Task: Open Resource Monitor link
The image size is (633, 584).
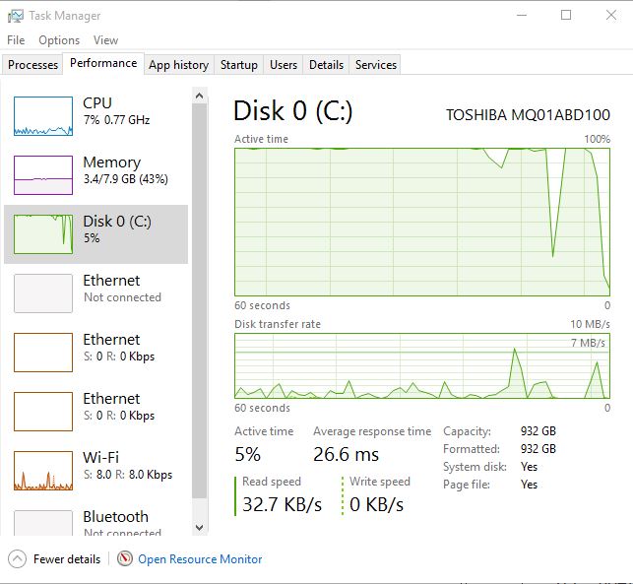Action: click(x=200, y=559)
